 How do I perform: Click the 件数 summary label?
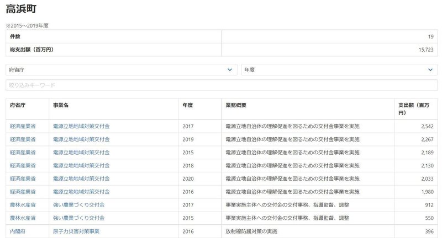coord(15,36)
